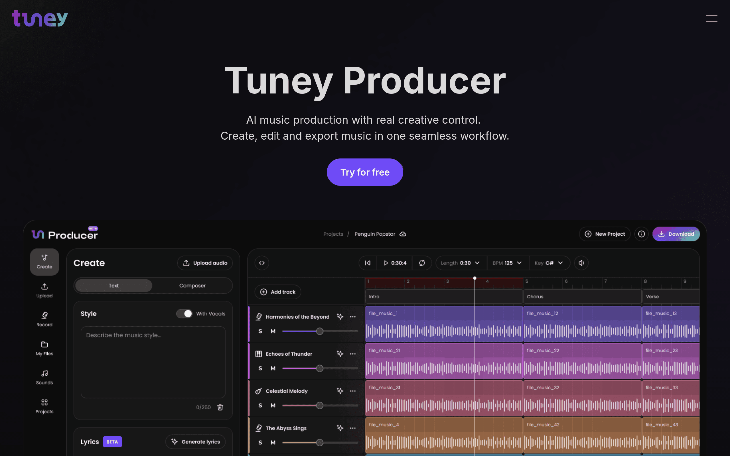This screenshot has width=730, height=456.
Task: Click the Projects breadcrumb link
Action: coord(333,234)
